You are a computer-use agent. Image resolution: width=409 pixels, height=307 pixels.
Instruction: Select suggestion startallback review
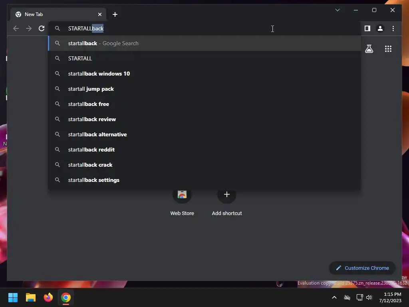coord(205,119)
